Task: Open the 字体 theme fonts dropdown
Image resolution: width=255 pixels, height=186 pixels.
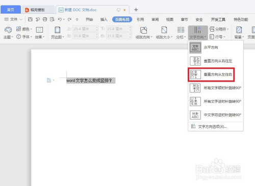Action: tap(24, 37)
